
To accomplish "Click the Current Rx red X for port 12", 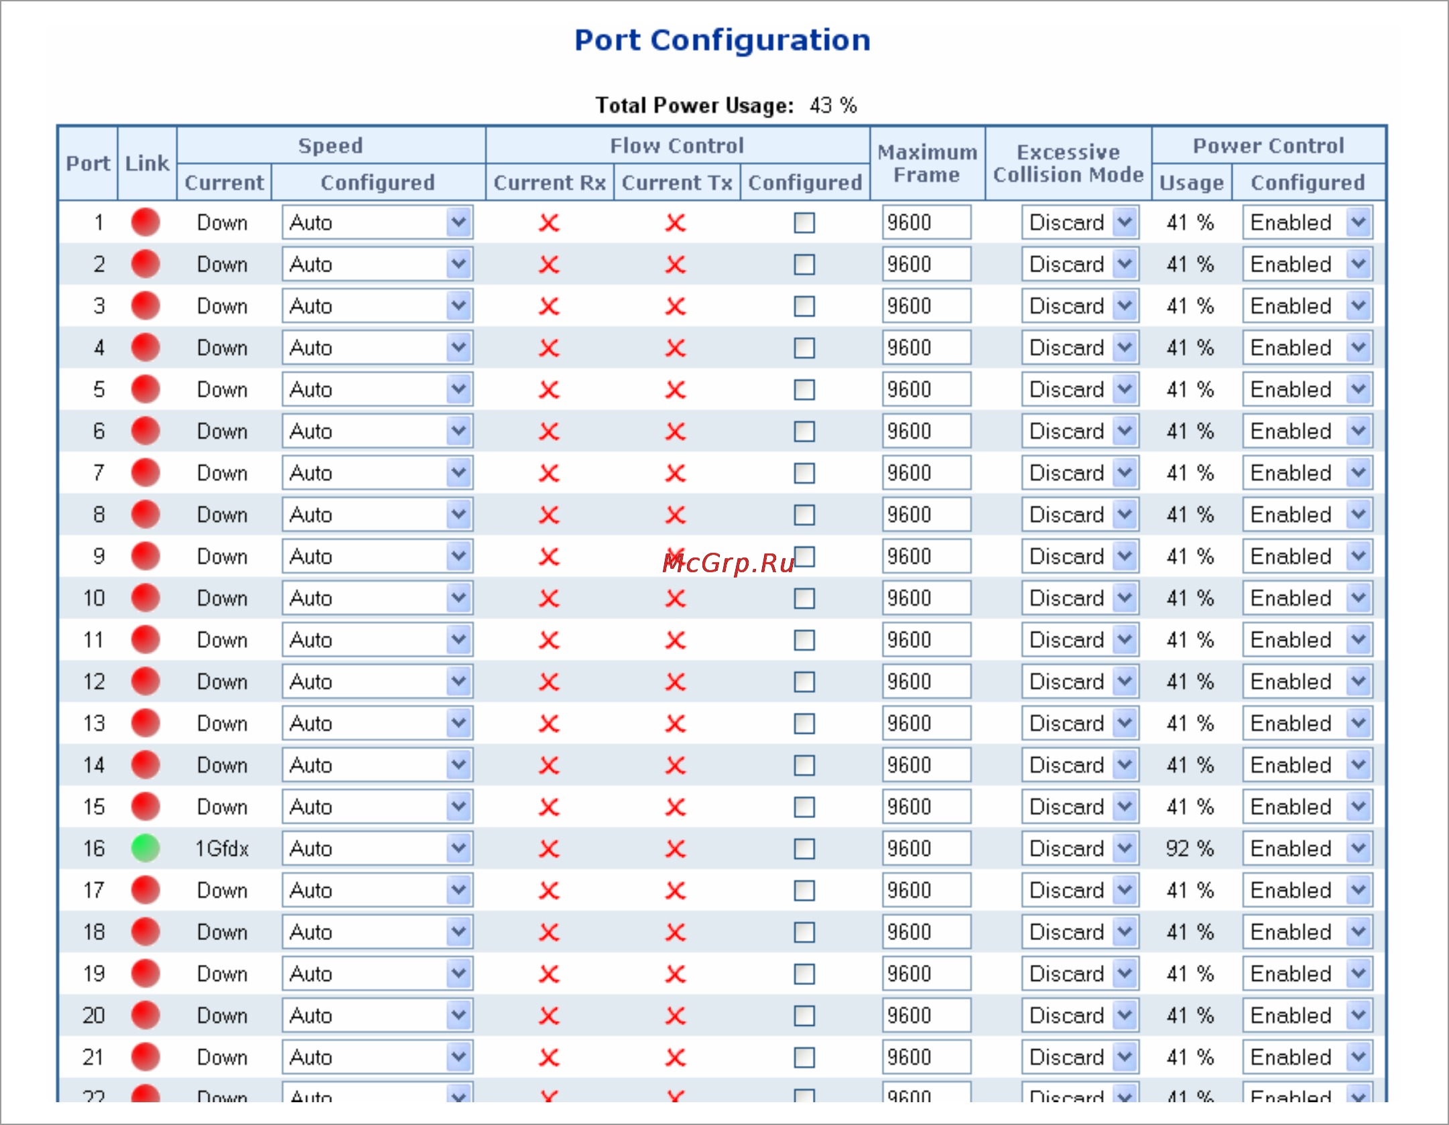I will (549, 681).
